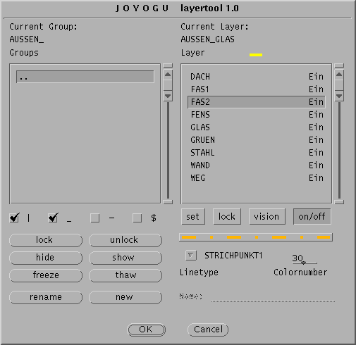
Task: Open the STRICHPUNKT1 linetype dropdown arrow
Action: (190, 255)
